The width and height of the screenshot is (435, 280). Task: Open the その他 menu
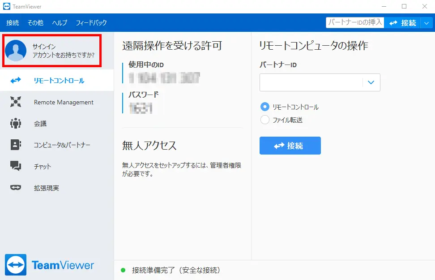click(35, 23)
